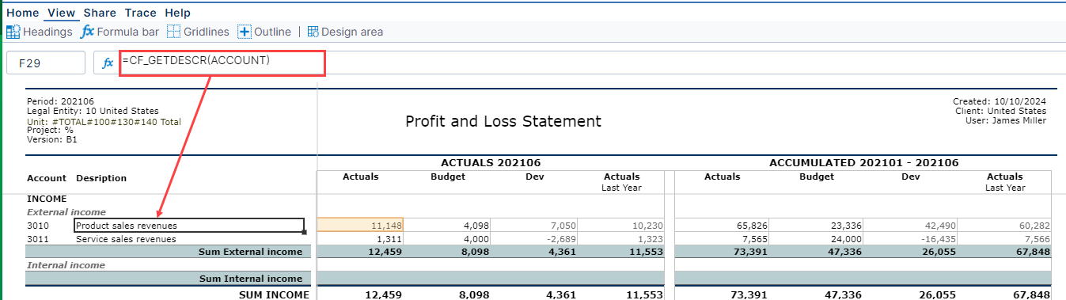Toggle the Headings display icon
Viewport: 1066px width, 300px height.
tap(13, 32)
